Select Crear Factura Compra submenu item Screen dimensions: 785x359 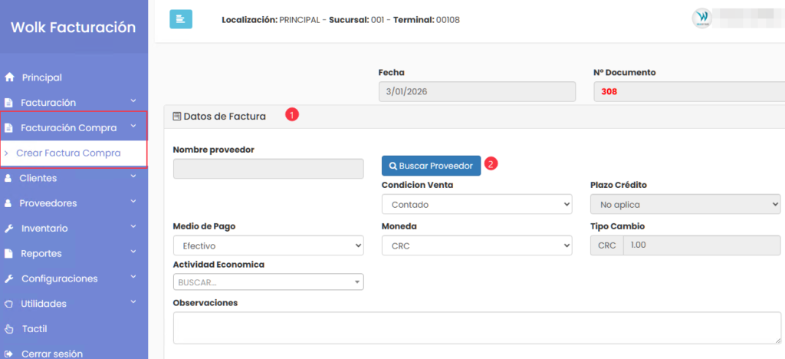(x=68, y=153)
